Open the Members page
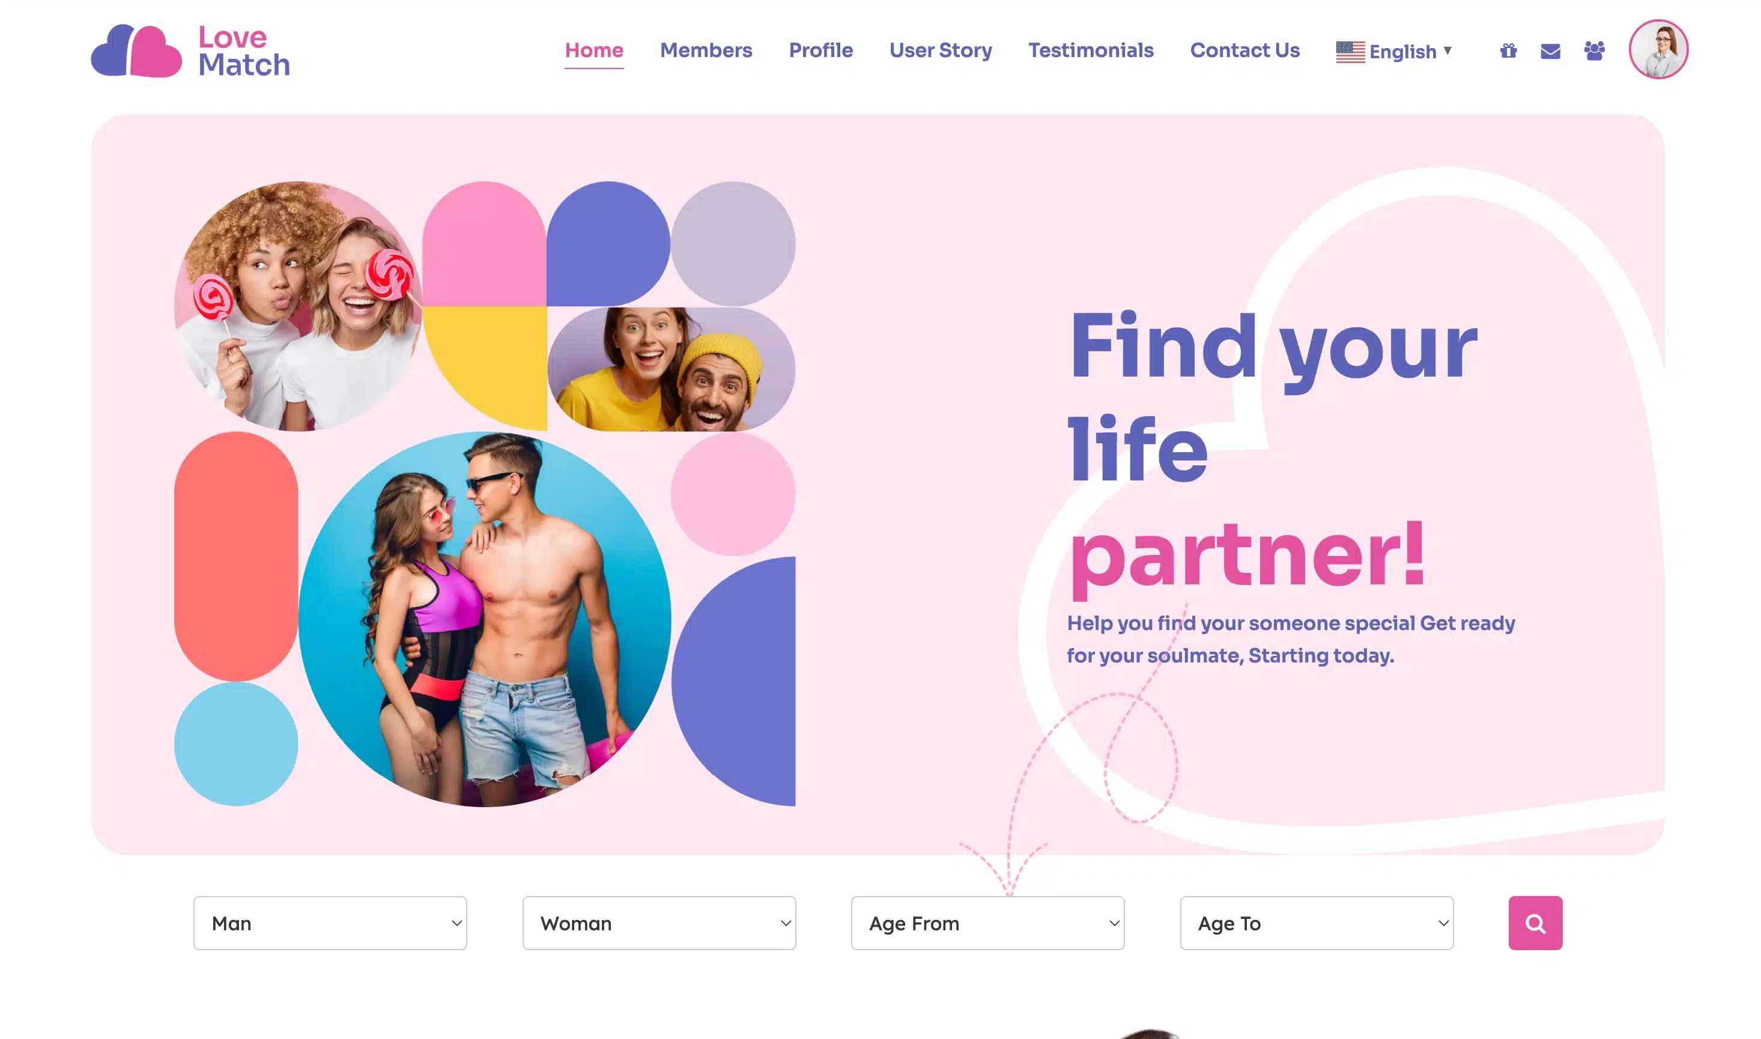The width and height of the screenshot is (1761, 1039). [x=706, y=50]
